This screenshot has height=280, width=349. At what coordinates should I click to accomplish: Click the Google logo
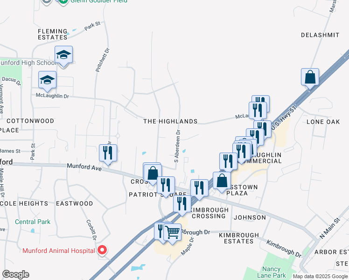click(15, 274)
